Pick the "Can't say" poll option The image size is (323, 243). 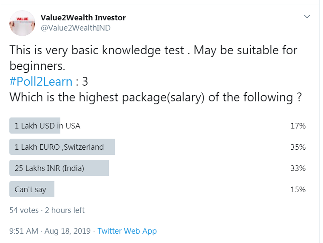[x=30, y=189]
